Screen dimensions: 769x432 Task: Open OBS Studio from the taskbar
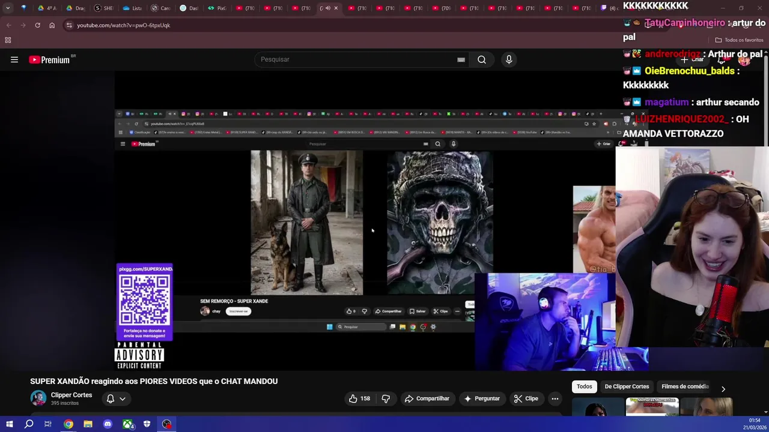(167, 424)
